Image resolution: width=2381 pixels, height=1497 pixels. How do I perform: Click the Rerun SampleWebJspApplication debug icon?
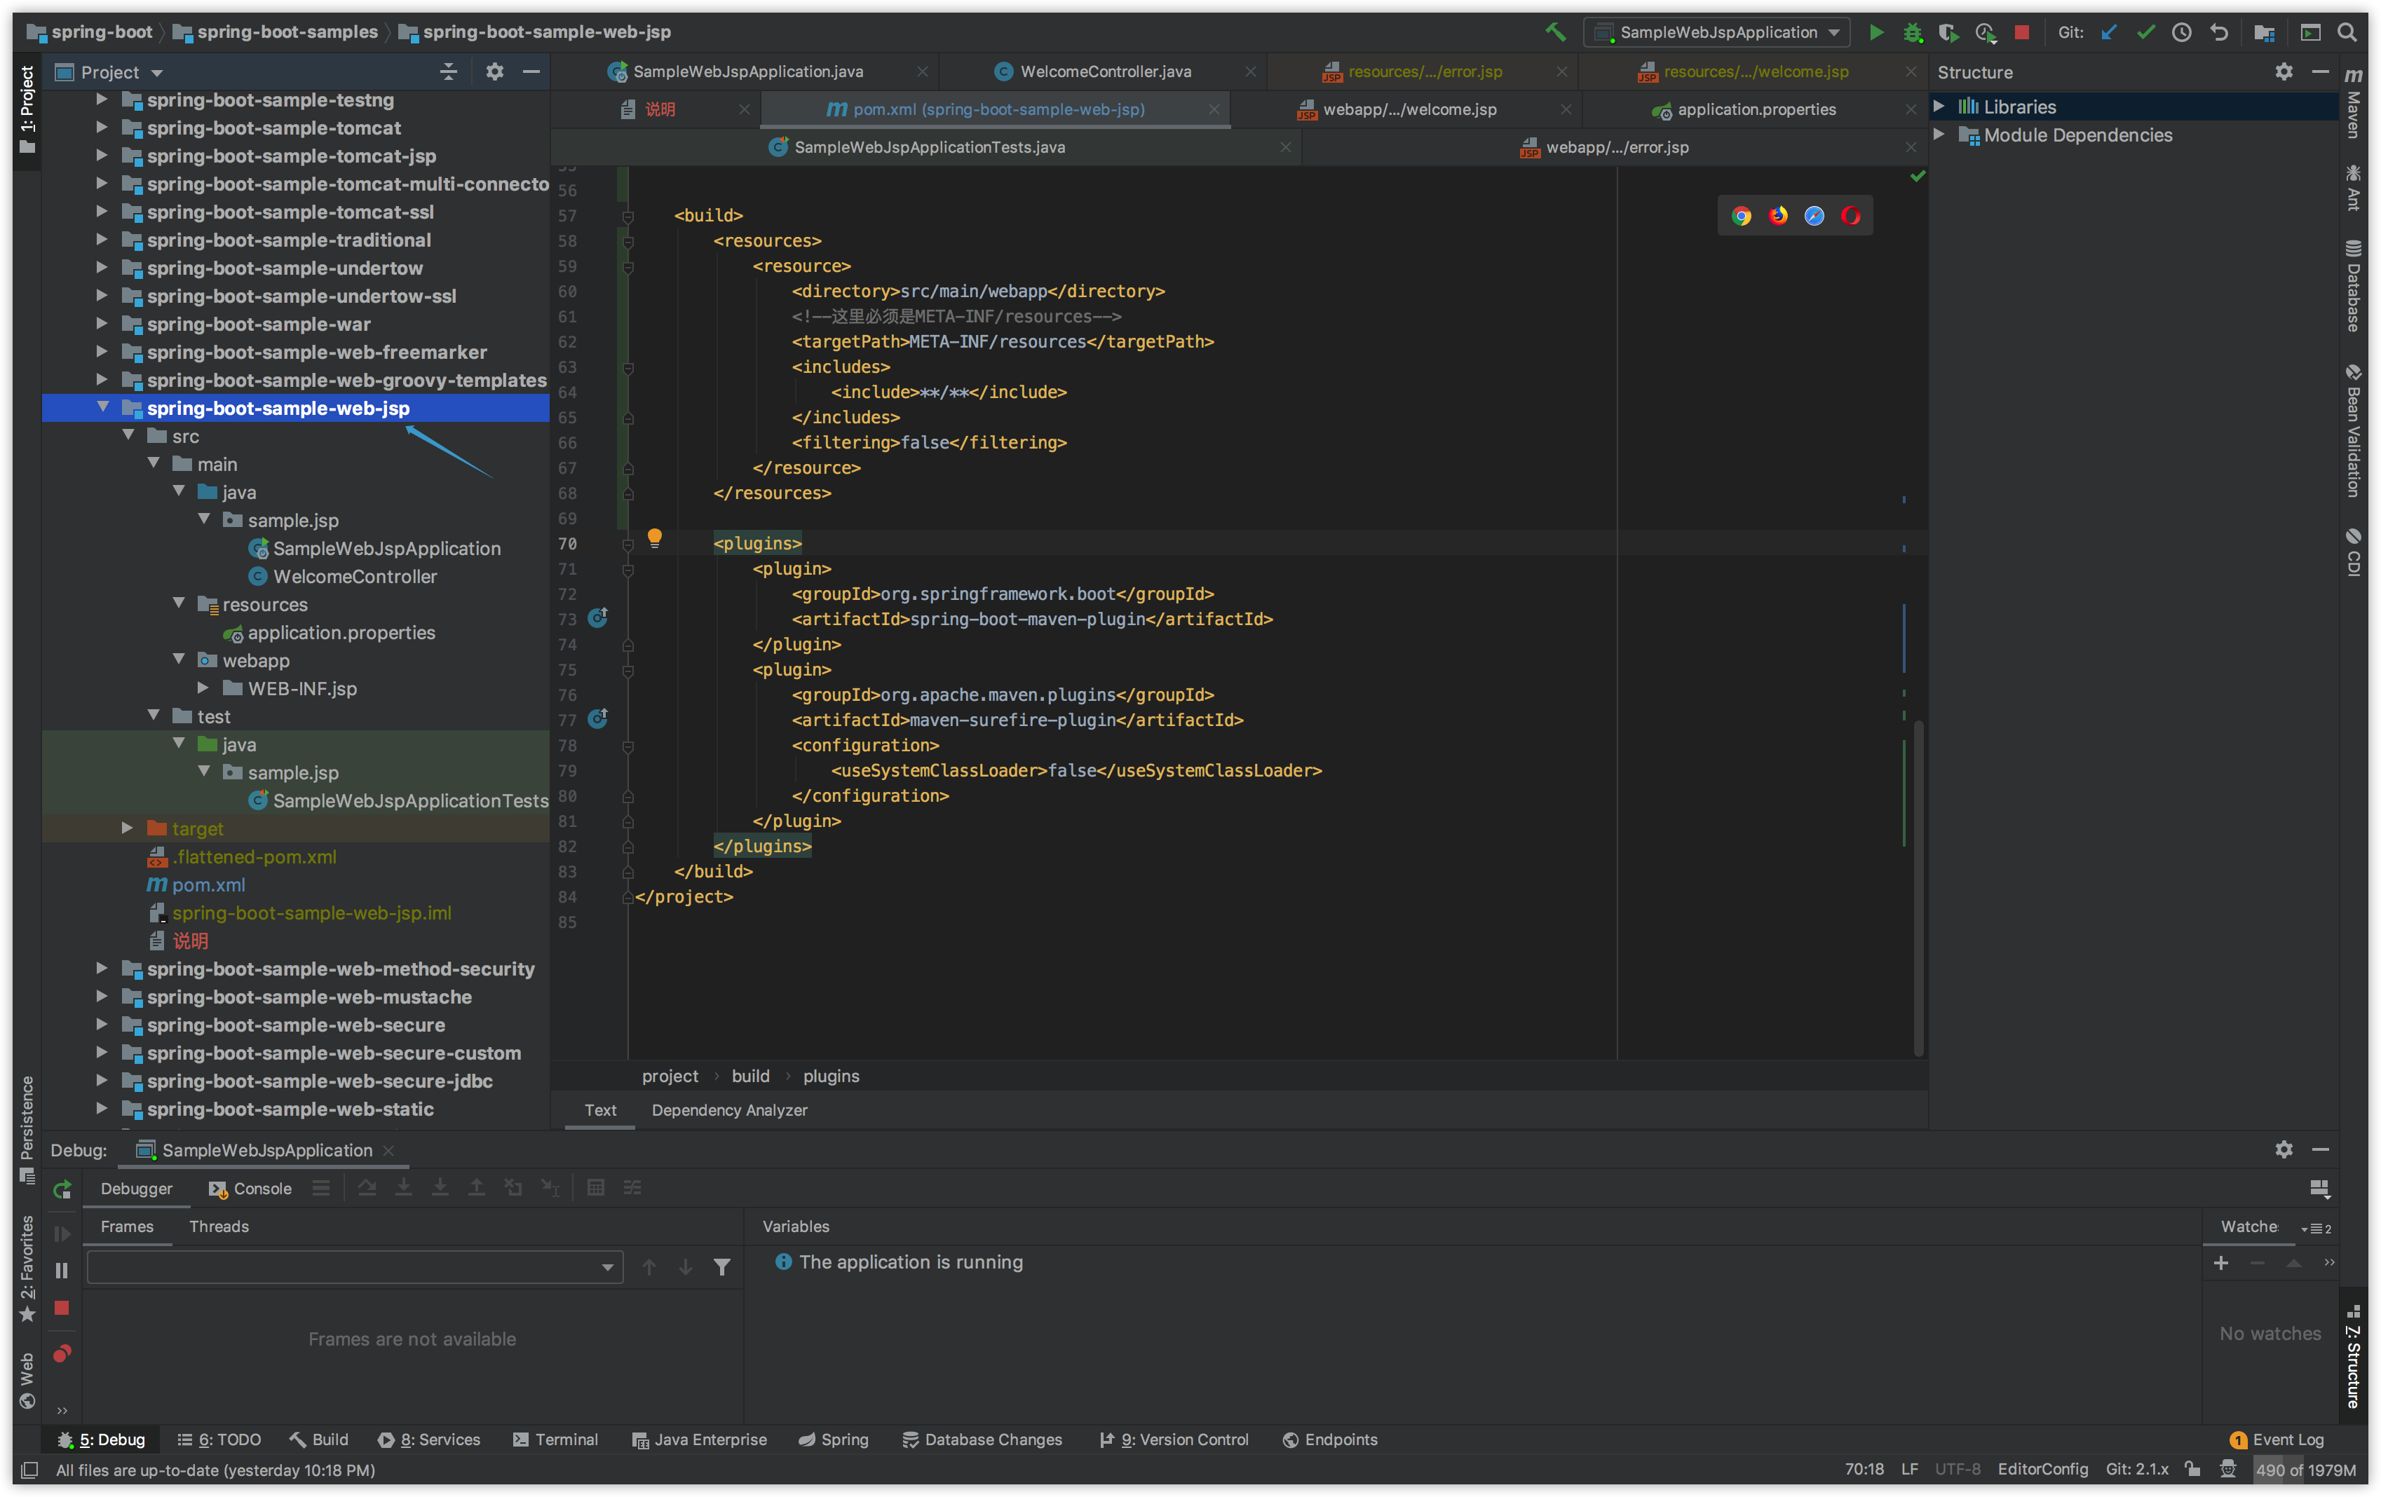(62, 1189)
